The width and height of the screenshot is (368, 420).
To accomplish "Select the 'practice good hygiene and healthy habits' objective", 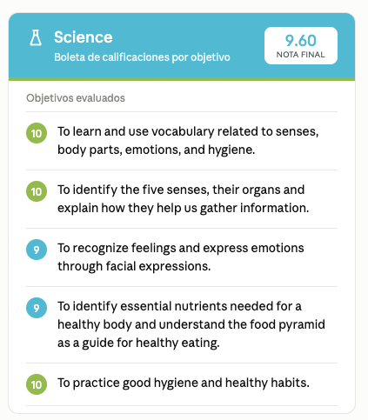I will tap(182, 384).
